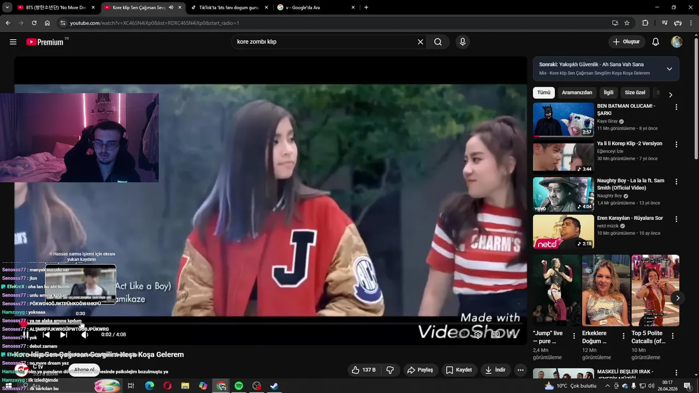Run search with magnifier button
699x393 pixels.
click(x=438, y=42)
